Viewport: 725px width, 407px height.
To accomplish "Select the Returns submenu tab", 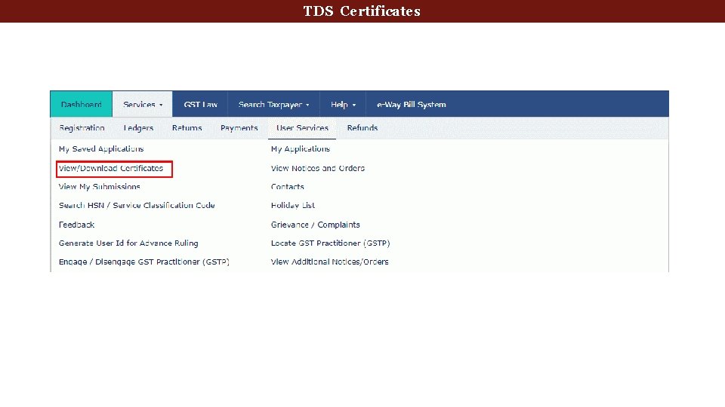I will coord(187,128).
